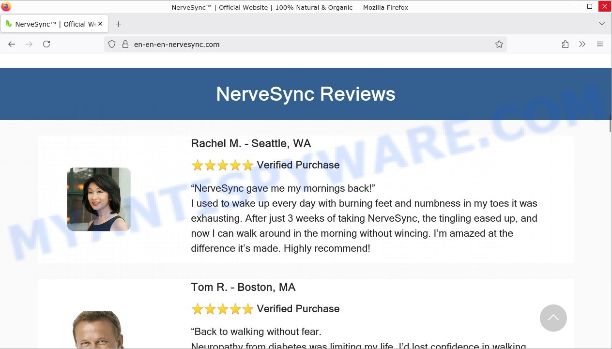
Task: Show more tools overflow chevrons
Action: point(582,44)
